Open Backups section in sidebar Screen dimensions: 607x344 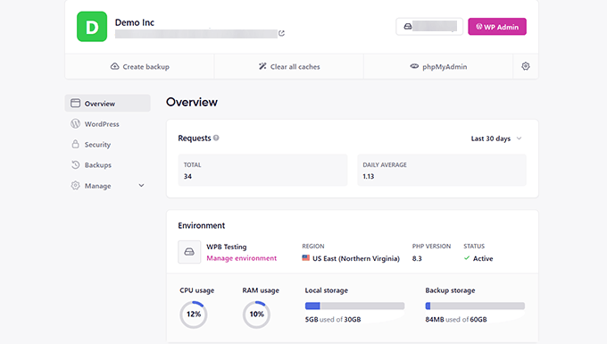[x=108, y=165]
